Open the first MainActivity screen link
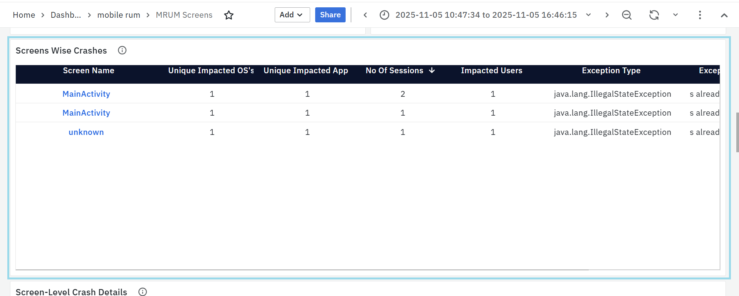This screenshot has width=739, height=296. [x=86, y=94]
